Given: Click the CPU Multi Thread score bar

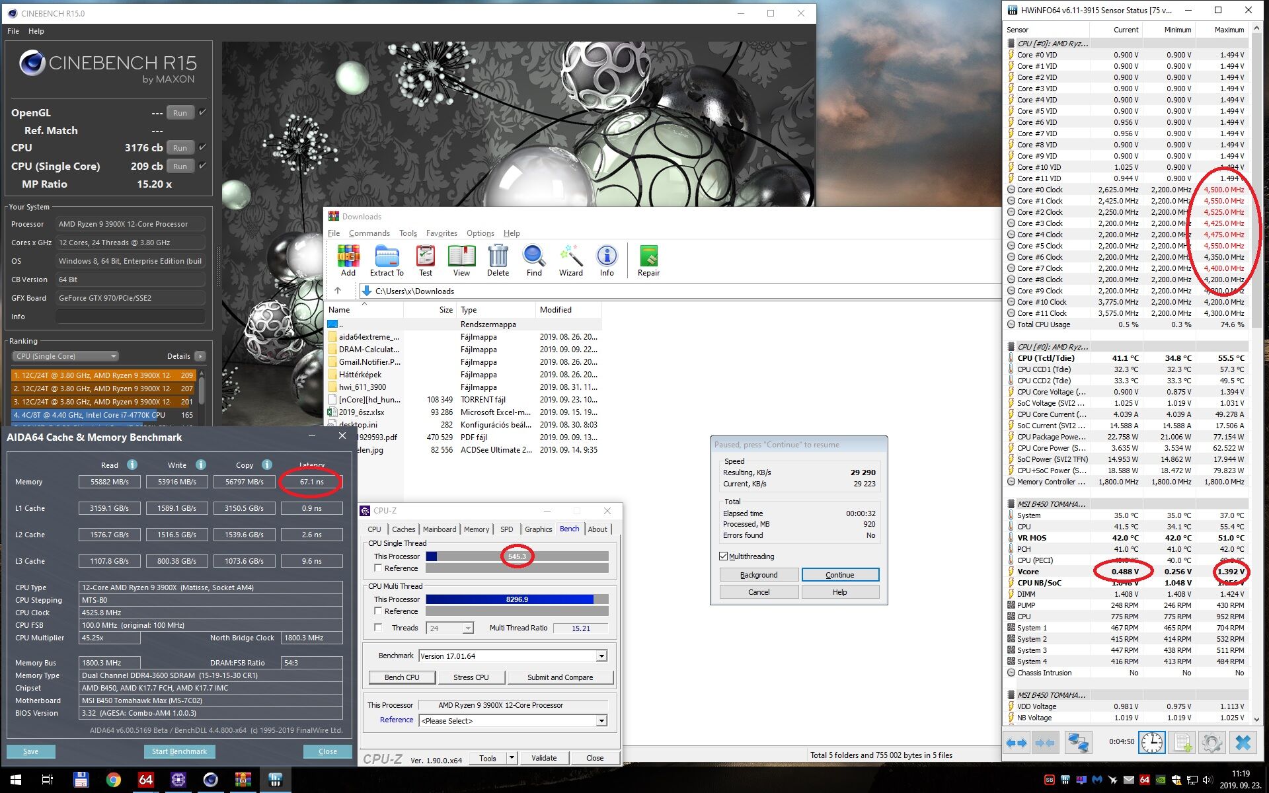Looking at the screenshot, I should [x=517, y=599].
